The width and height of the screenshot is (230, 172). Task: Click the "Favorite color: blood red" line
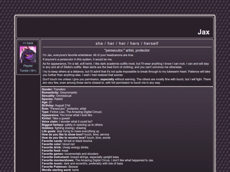pyautogui.click(x=58, y=144)
